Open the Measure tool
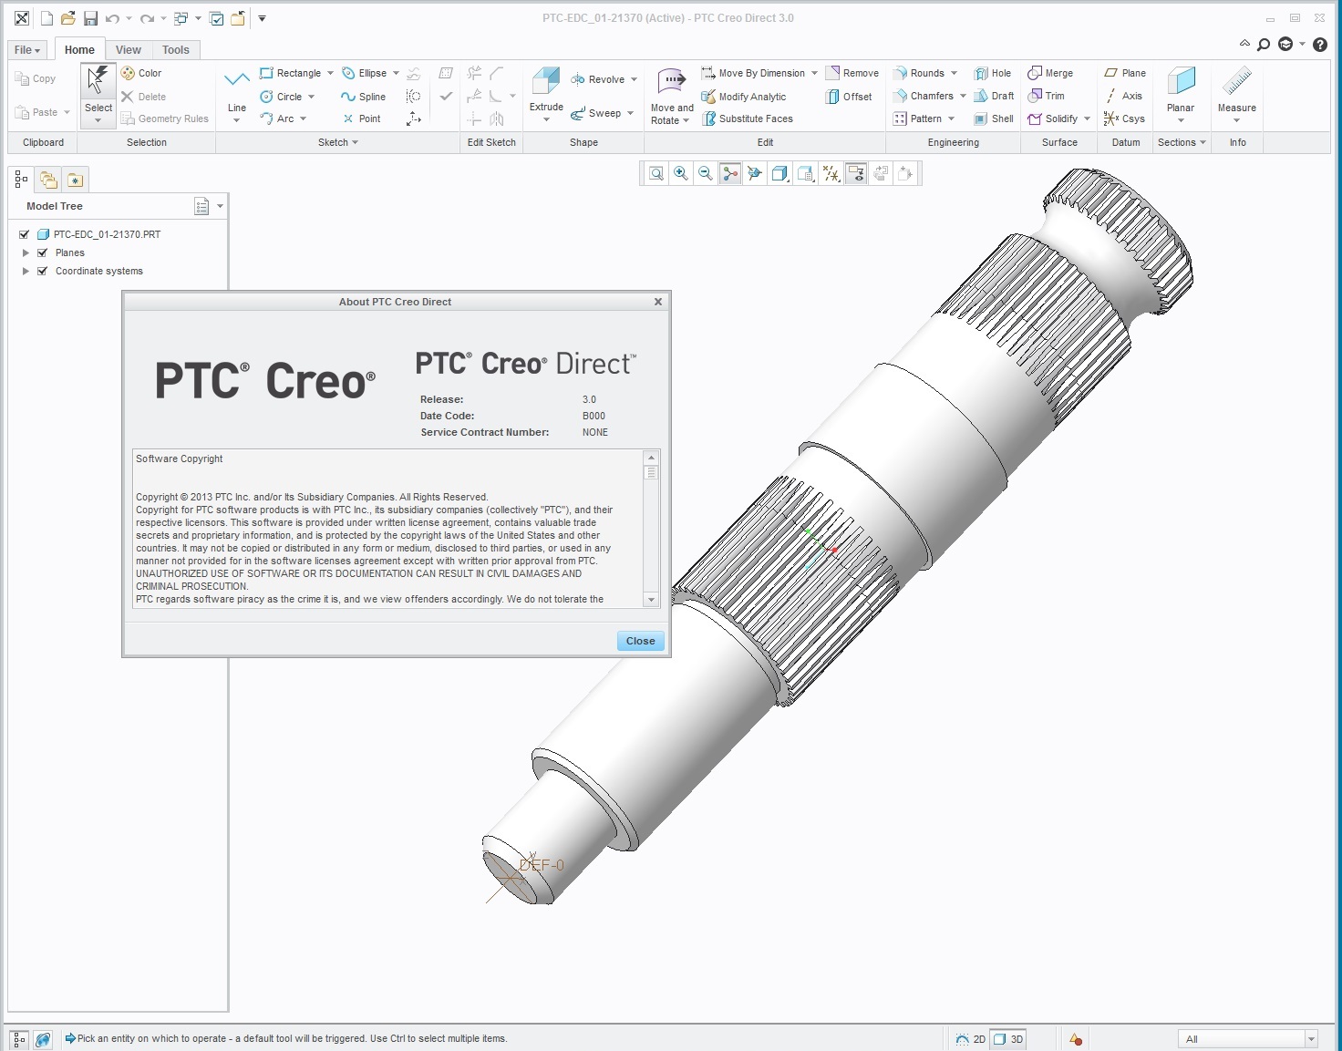Screen dimensions: 1342x1051 click(x=1237, y=89)
